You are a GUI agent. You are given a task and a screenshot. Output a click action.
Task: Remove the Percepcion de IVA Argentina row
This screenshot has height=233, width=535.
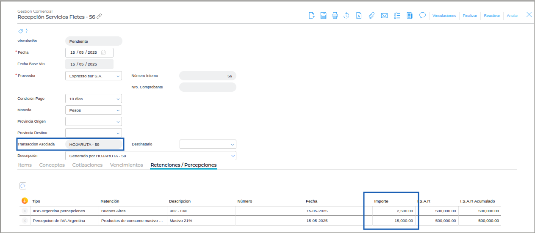click(x=25, y=221)
